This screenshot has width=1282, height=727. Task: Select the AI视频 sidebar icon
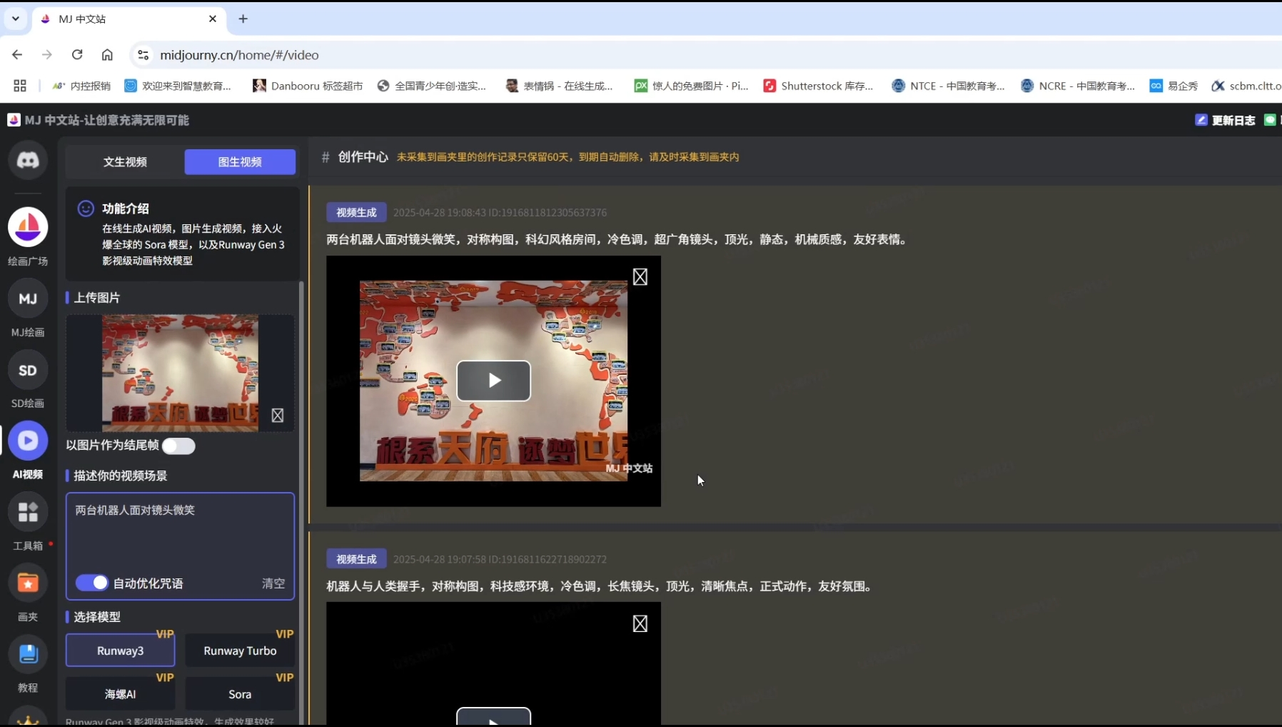pyautogui.click(x=28, y=441)
